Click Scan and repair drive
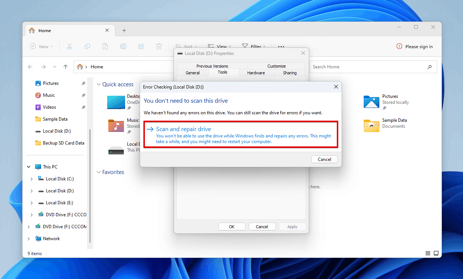Viewport: 463px width, 279px height. tap(241, 134)
